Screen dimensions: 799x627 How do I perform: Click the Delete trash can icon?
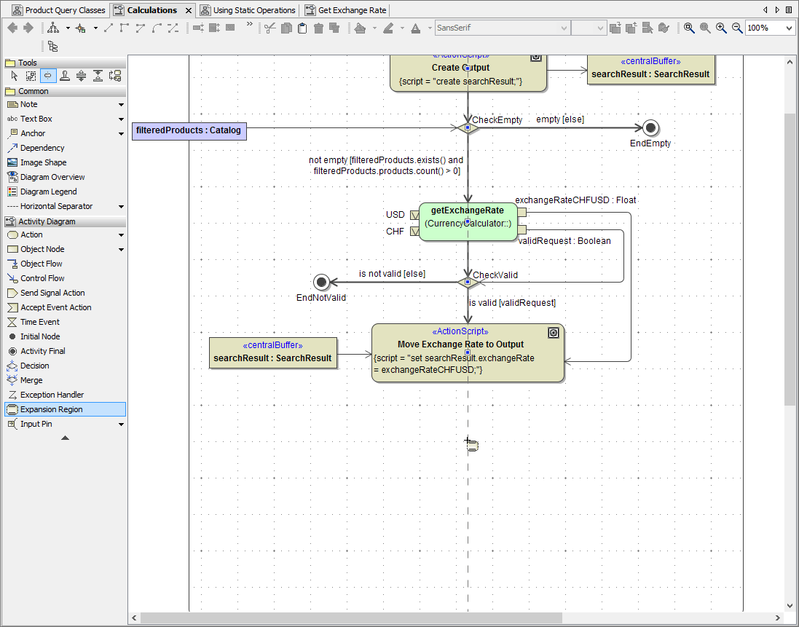[x=318, y=28]
